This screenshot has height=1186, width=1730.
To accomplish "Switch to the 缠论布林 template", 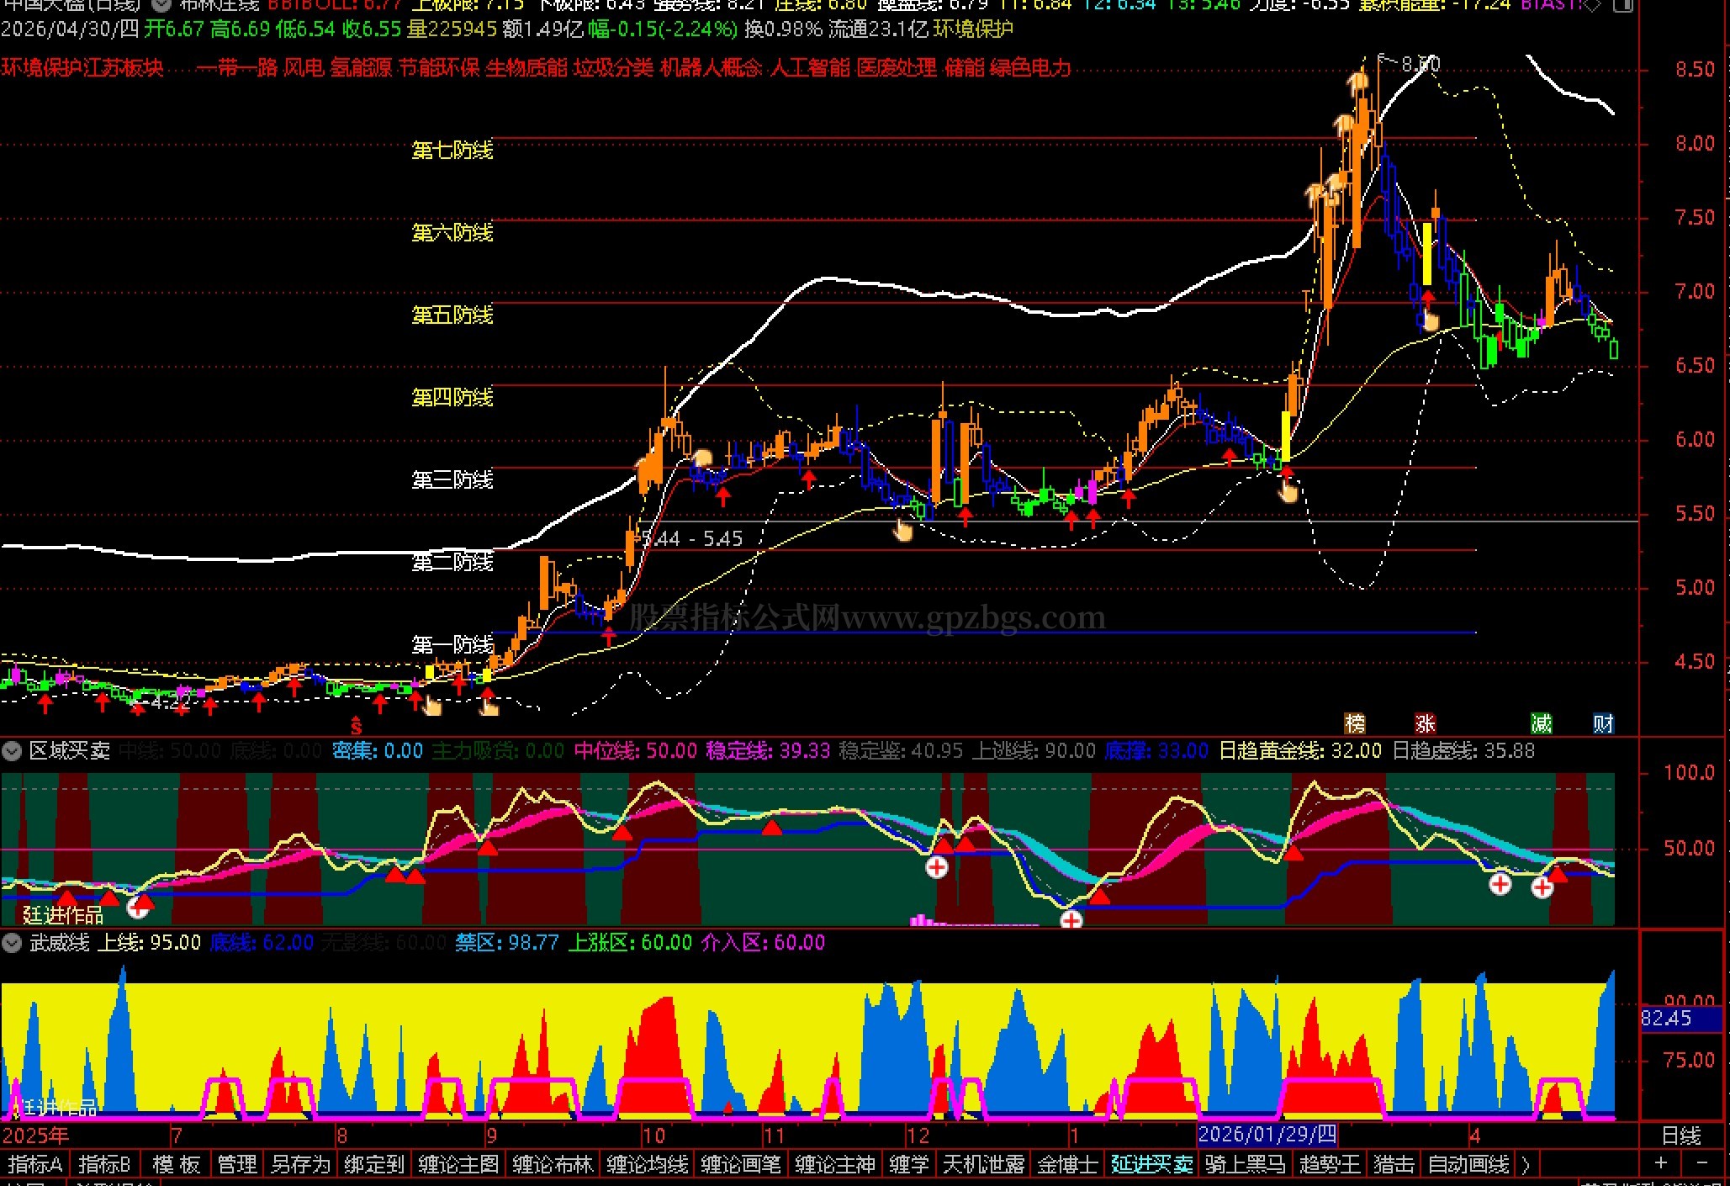I will 553,1164.
